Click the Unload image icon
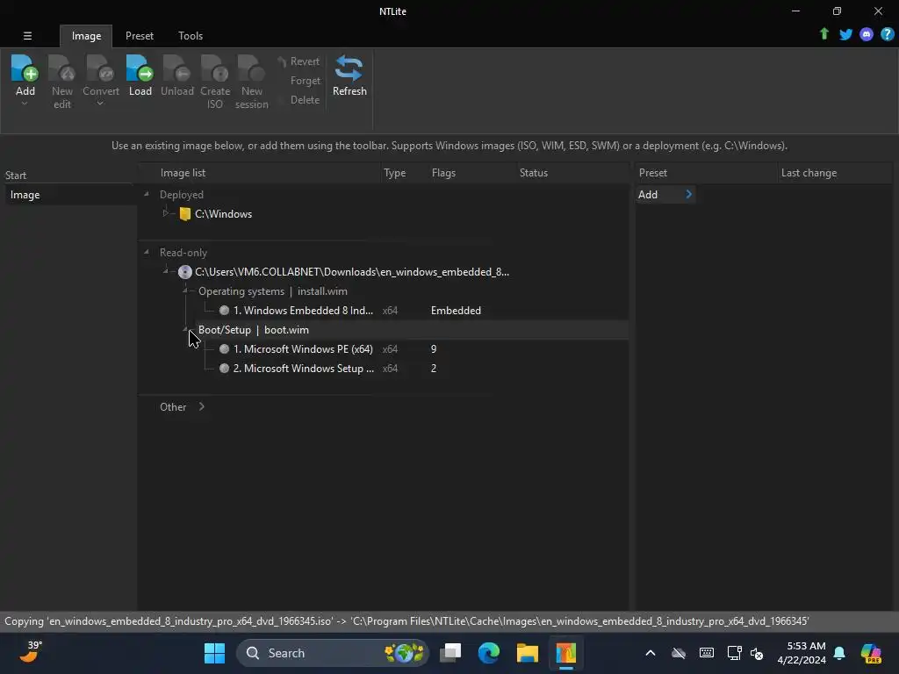The width and height of the screenshot is (899, 674). point(176,68)
